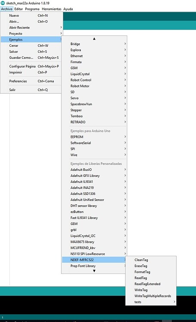Select Preferencias from Archivo menu
This screenshot has height=322, width=196.
32,81
